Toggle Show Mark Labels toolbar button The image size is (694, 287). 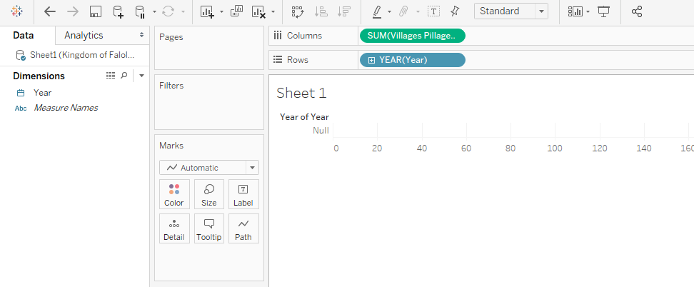[x=433, y=11]
